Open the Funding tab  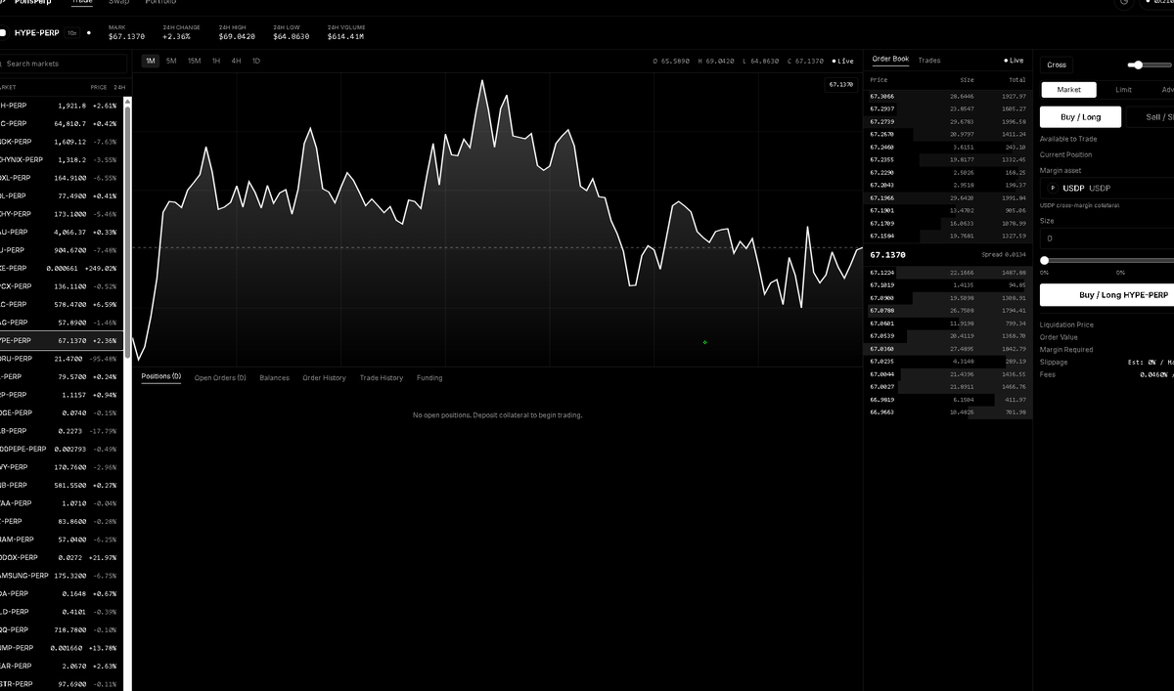click(429, 377)
